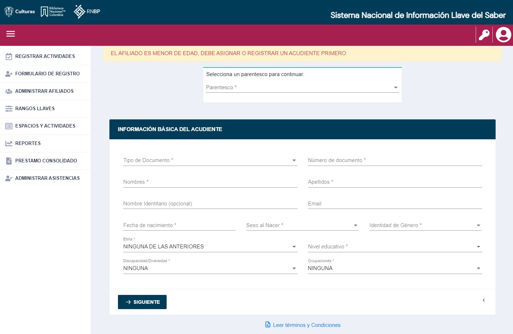513x334 pixels.
Task: Click the Culturas logo
Action: tap(19, 11)
